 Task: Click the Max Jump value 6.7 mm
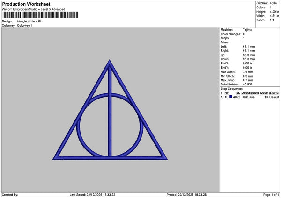click(x=248, y=80)
